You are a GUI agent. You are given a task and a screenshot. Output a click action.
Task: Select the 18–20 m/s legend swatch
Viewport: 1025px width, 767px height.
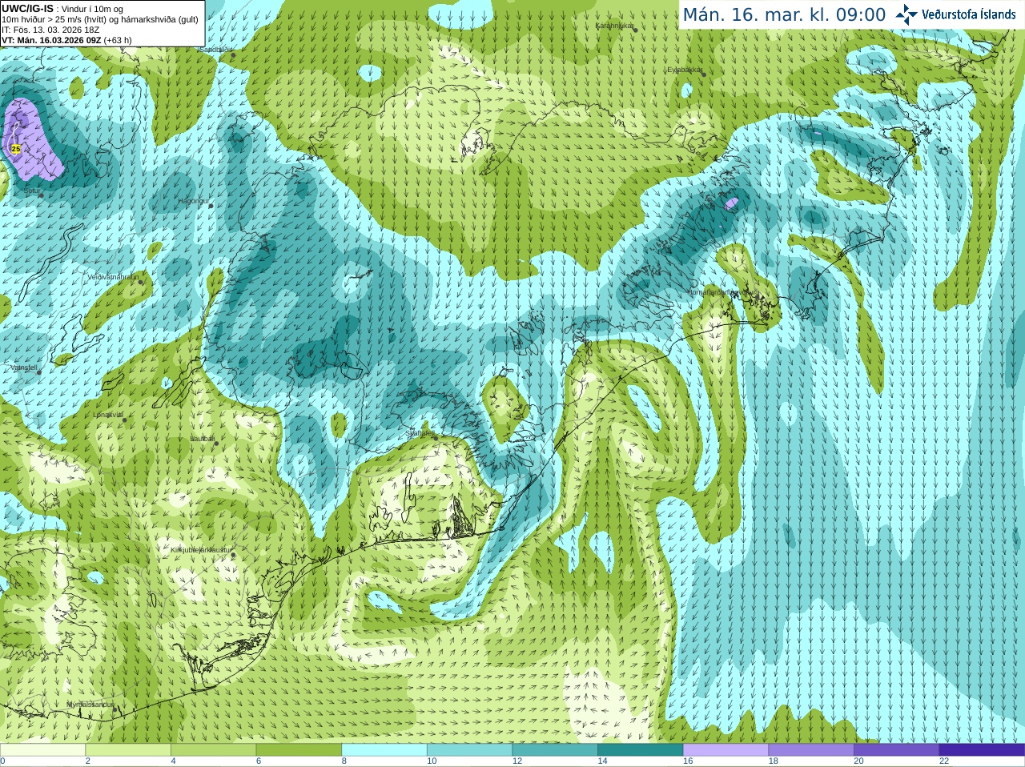(811, 750)
